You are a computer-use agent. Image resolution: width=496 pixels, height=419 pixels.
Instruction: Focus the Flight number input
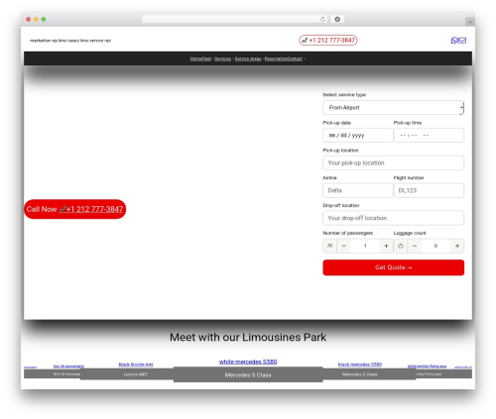tap(429, 190)
